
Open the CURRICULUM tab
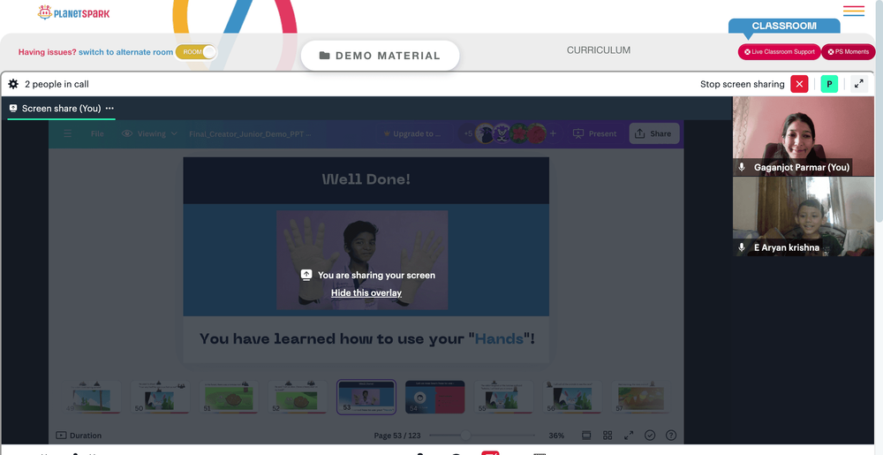coord(599,50)
